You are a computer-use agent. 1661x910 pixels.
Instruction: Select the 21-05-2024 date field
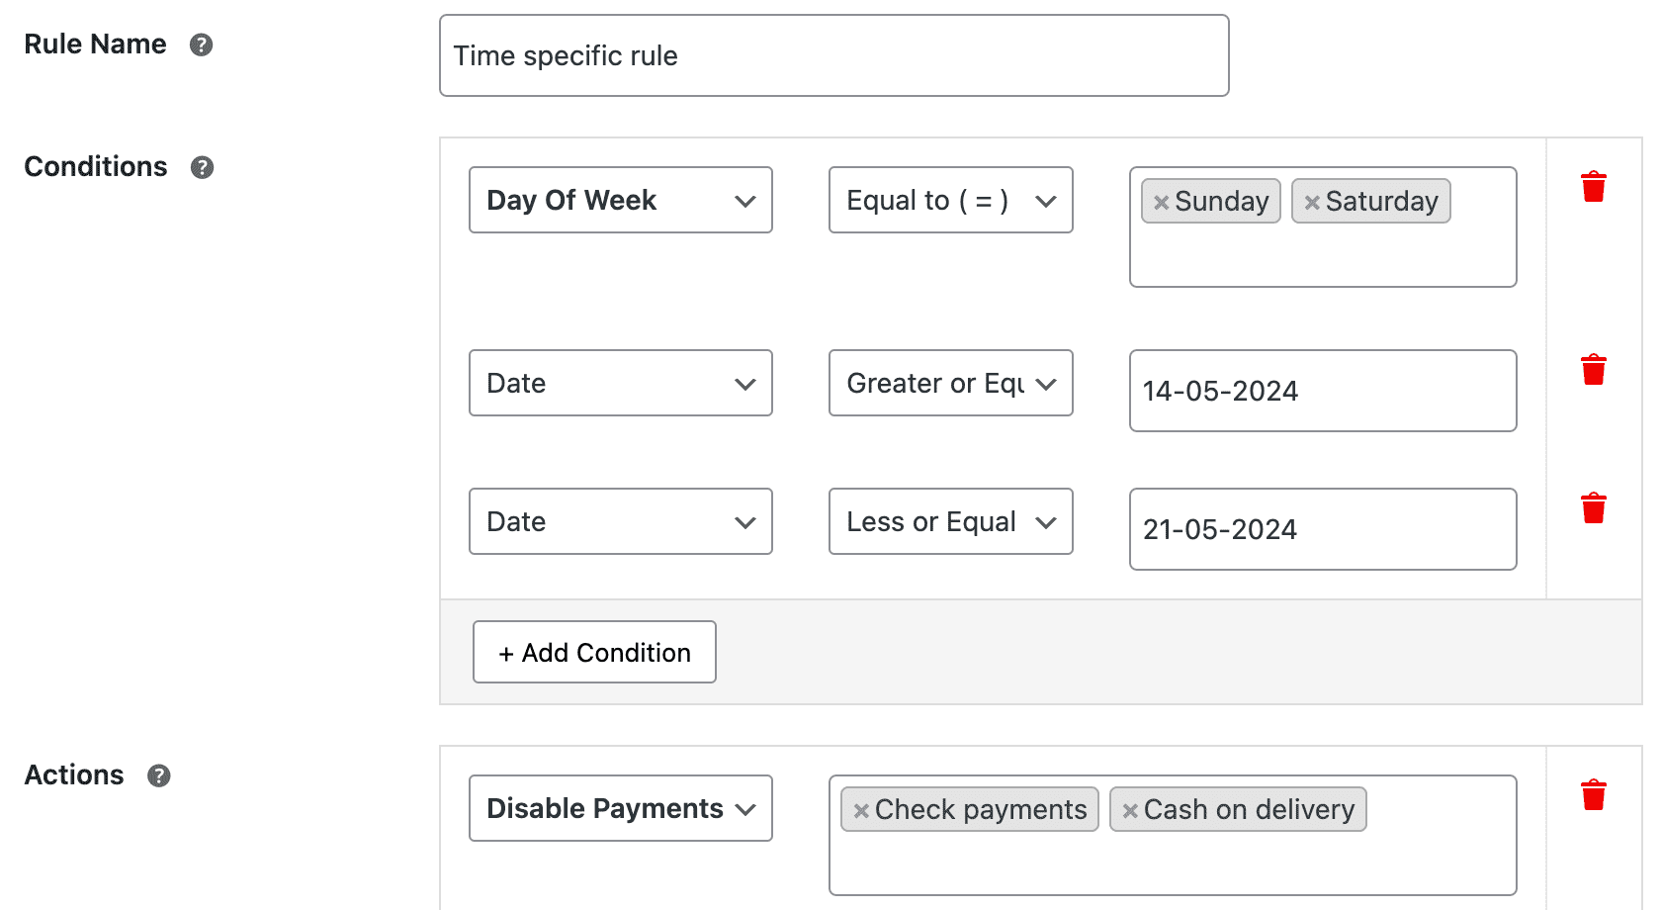tap(1322, 529)
